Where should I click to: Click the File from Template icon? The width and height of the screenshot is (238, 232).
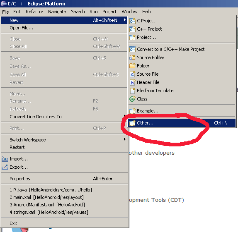[x=133, y=91]
